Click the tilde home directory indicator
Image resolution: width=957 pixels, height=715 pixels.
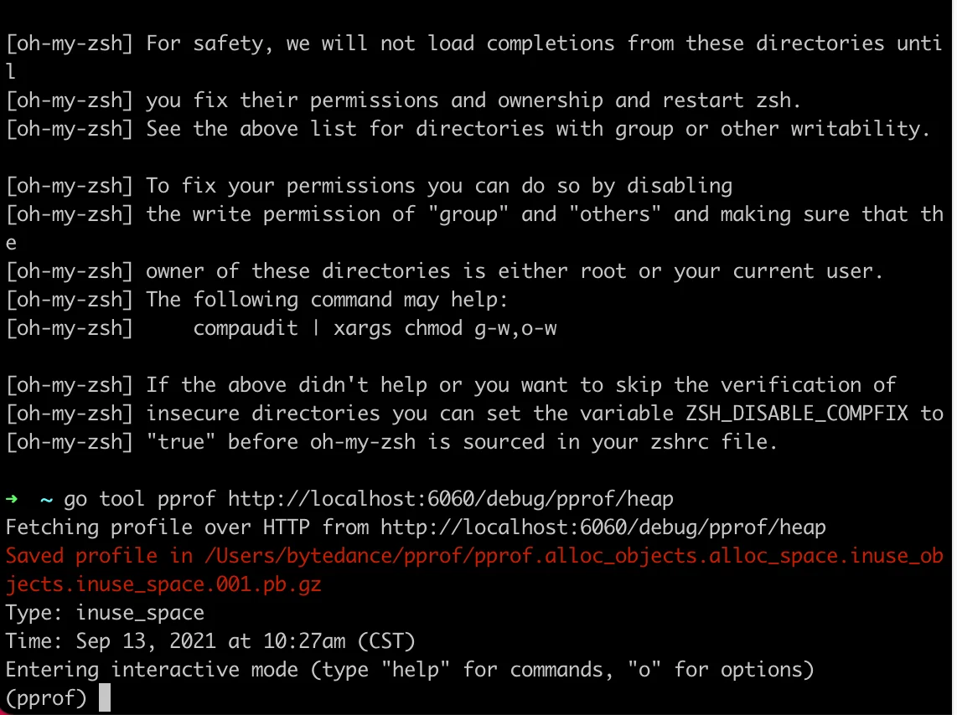click(x=46, y=501)
